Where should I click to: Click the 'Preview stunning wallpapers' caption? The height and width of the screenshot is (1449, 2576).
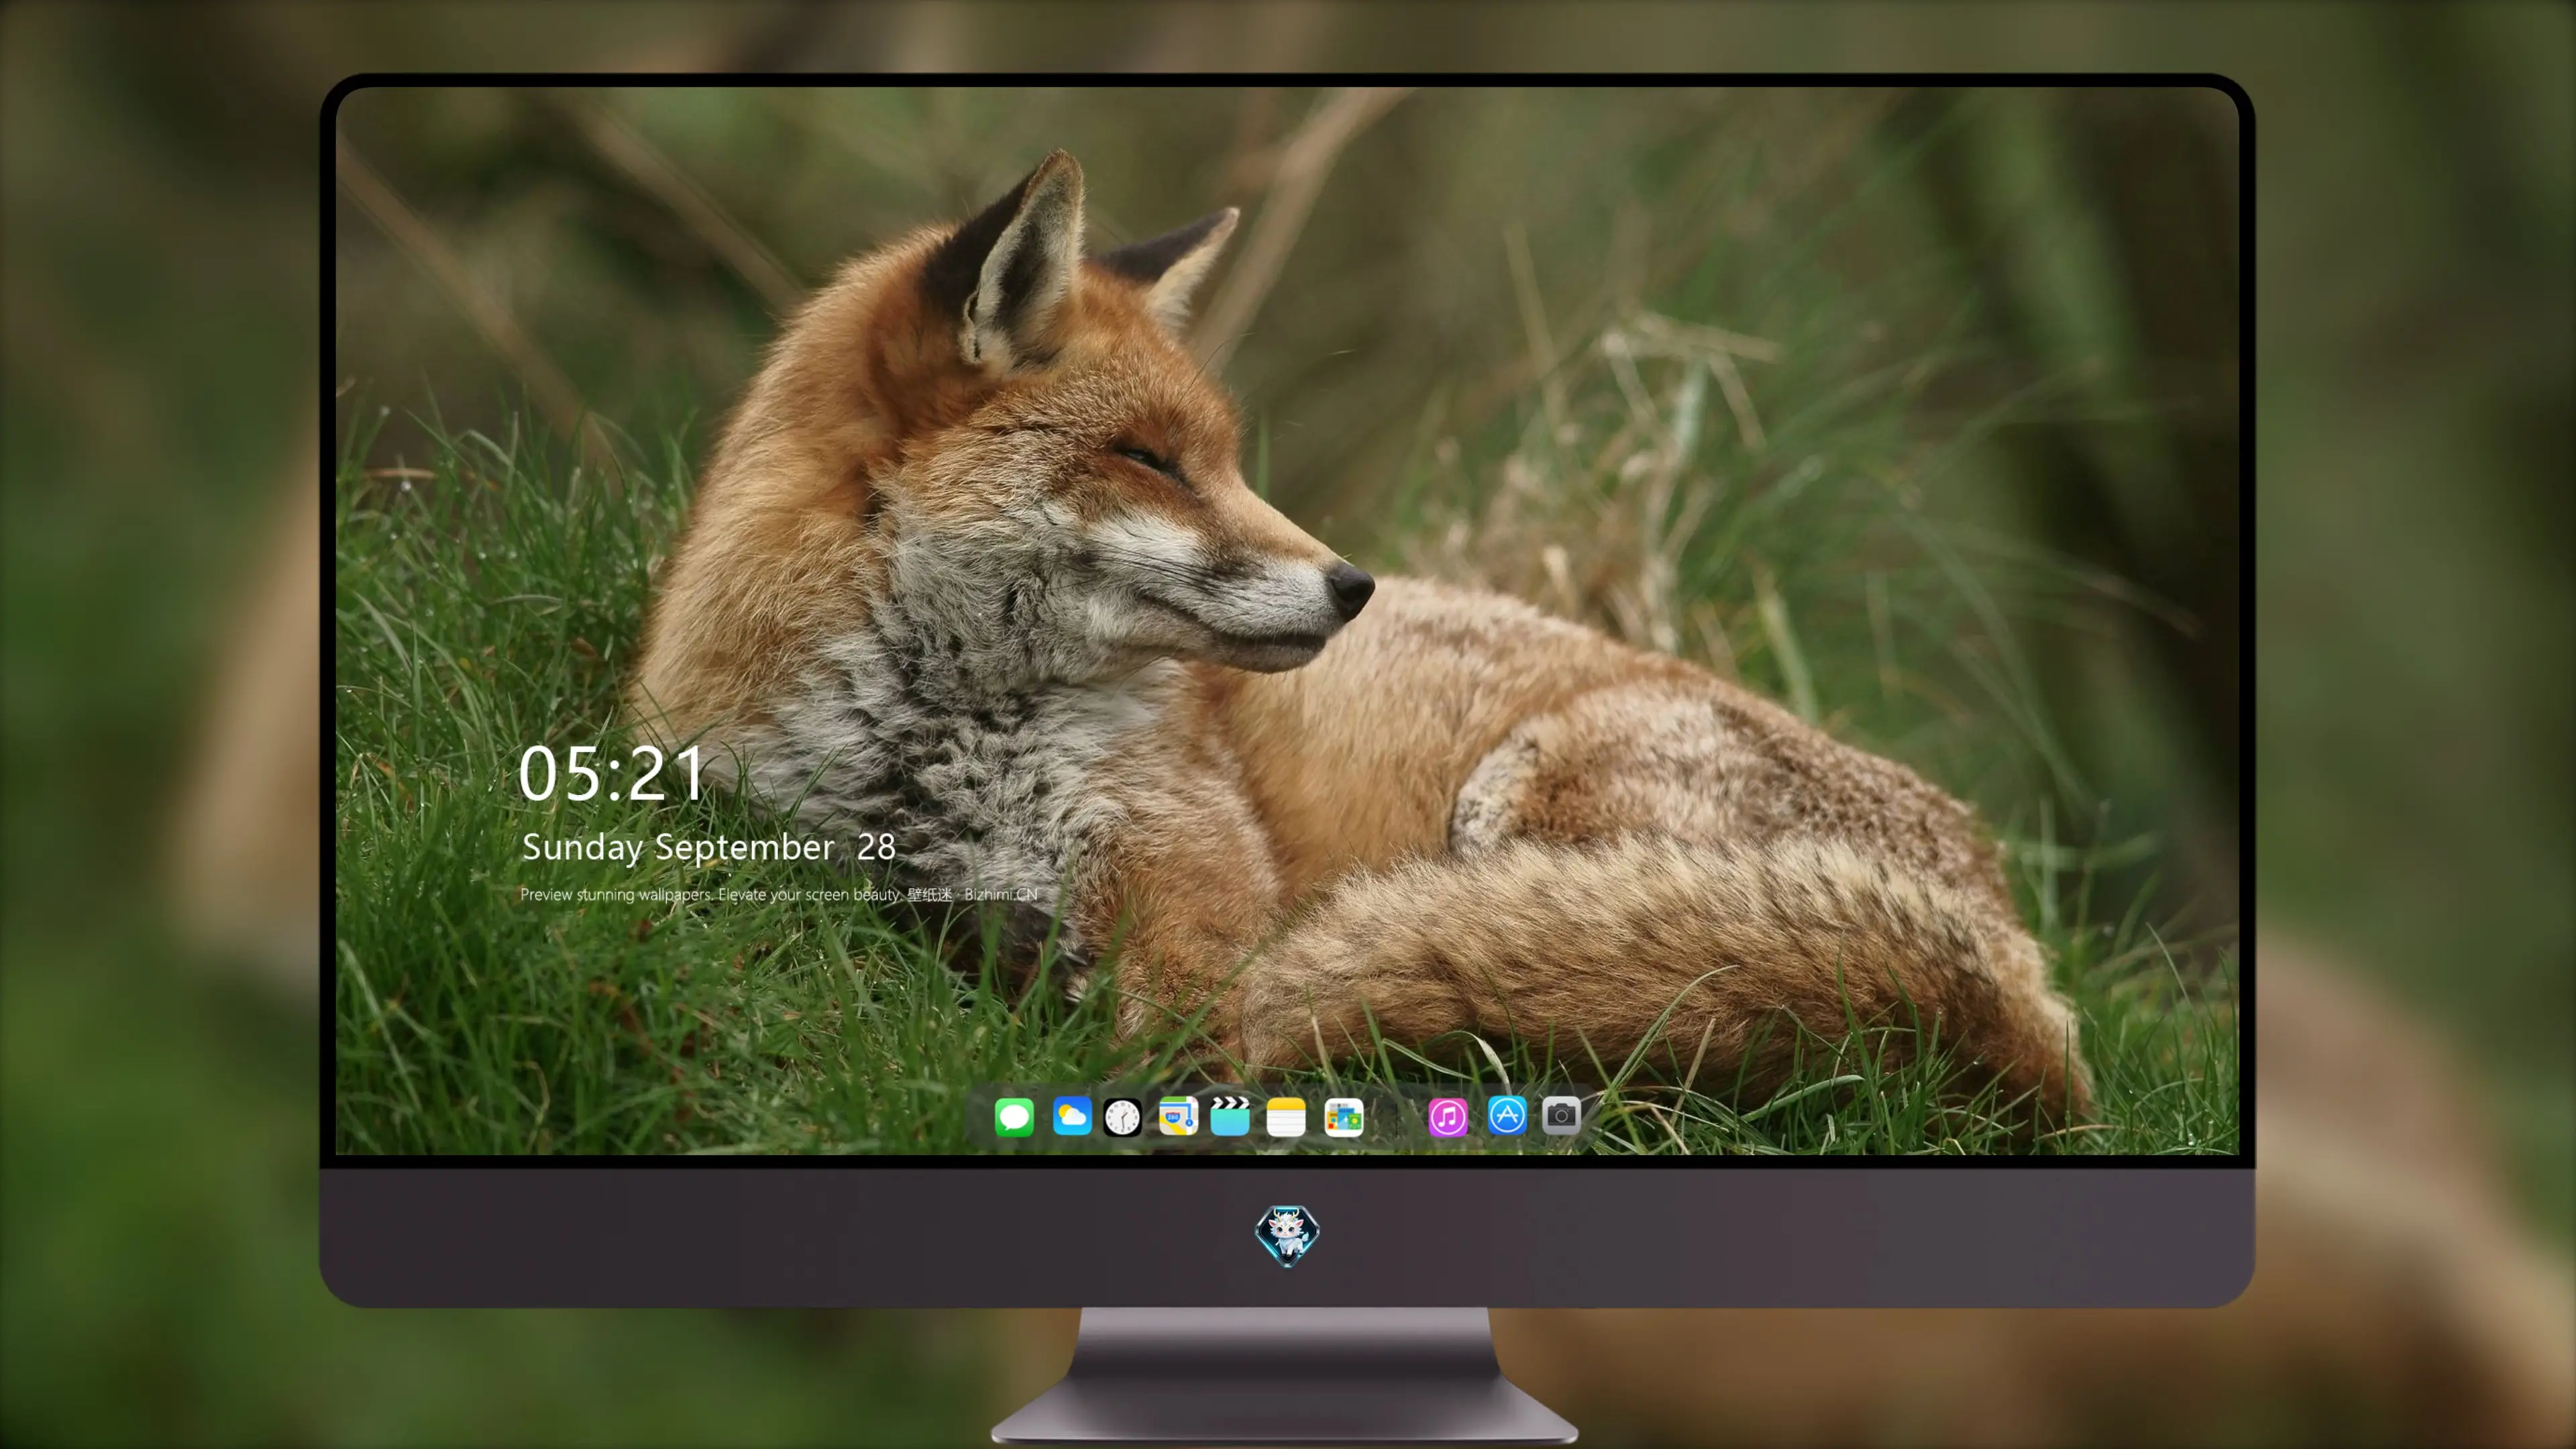779,894
